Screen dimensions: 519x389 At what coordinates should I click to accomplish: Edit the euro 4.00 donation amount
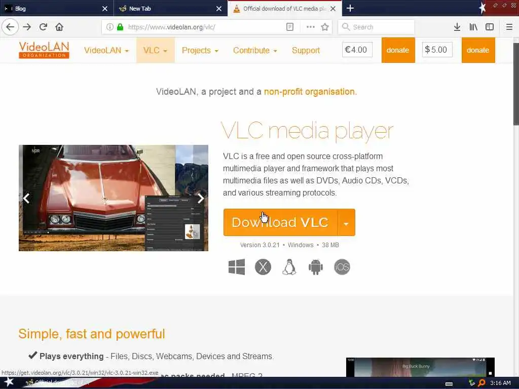357,50
